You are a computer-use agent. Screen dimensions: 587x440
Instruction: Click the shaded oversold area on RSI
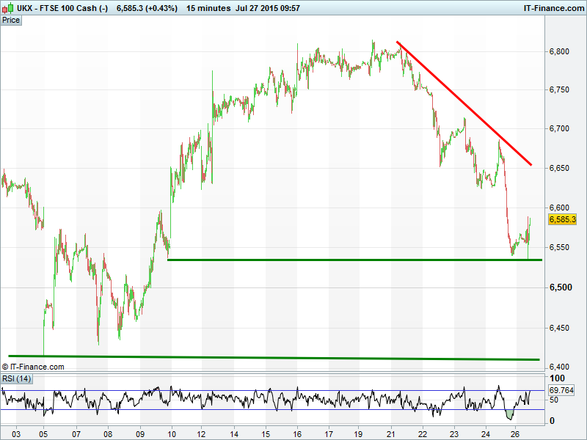[508, 415]
